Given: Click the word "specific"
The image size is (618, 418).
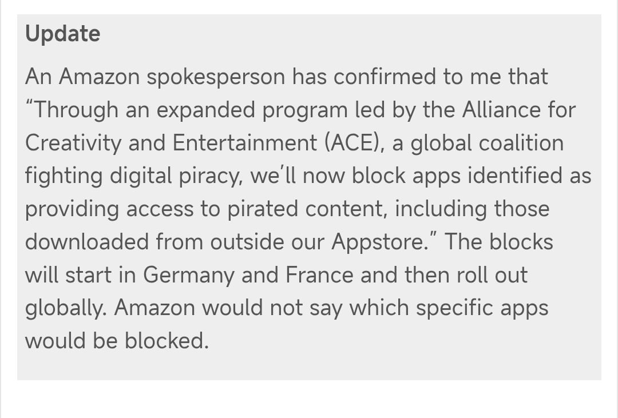Looking at the screenshot, I should click(454, 308).
